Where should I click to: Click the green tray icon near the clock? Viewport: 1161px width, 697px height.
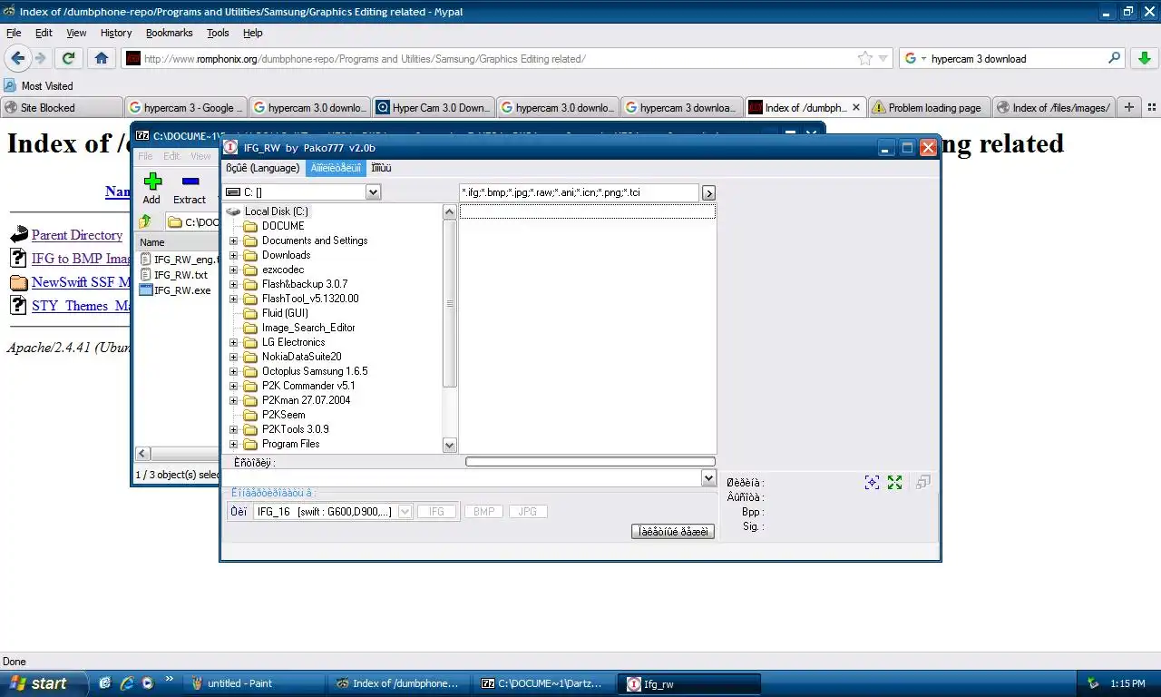point(1094,683)
